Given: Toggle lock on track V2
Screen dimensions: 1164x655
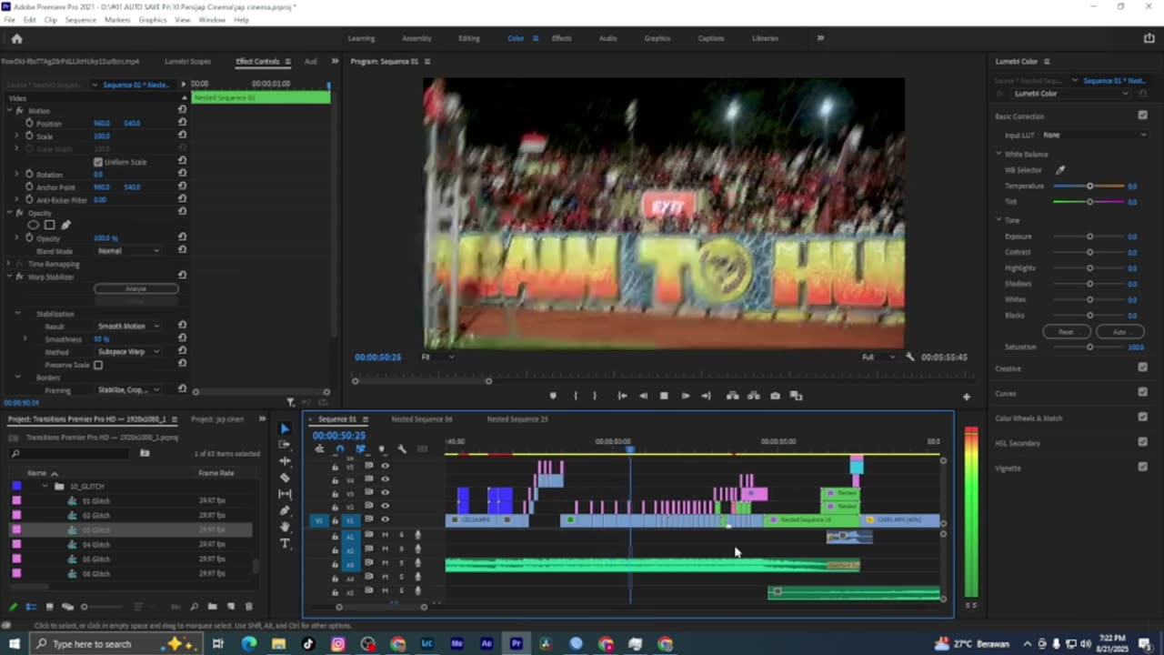Looking at the screenshot, I should click(x=336, y=507).
